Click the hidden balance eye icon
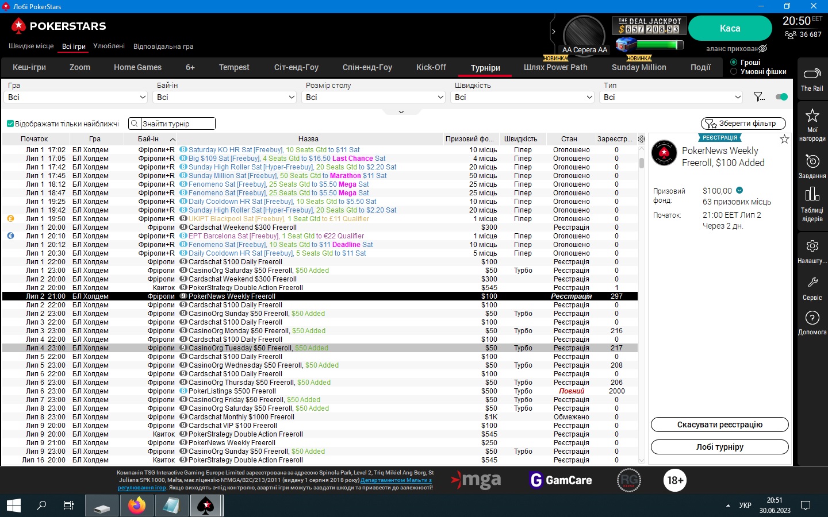This screenshot has height=517, width=828. 763,49
